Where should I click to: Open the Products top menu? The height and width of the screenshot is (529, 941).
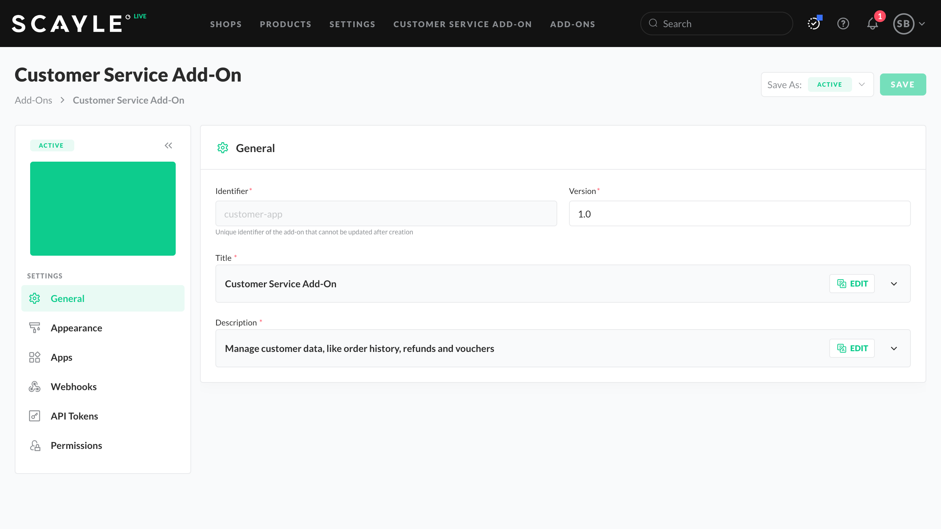(x=285, y=24)
